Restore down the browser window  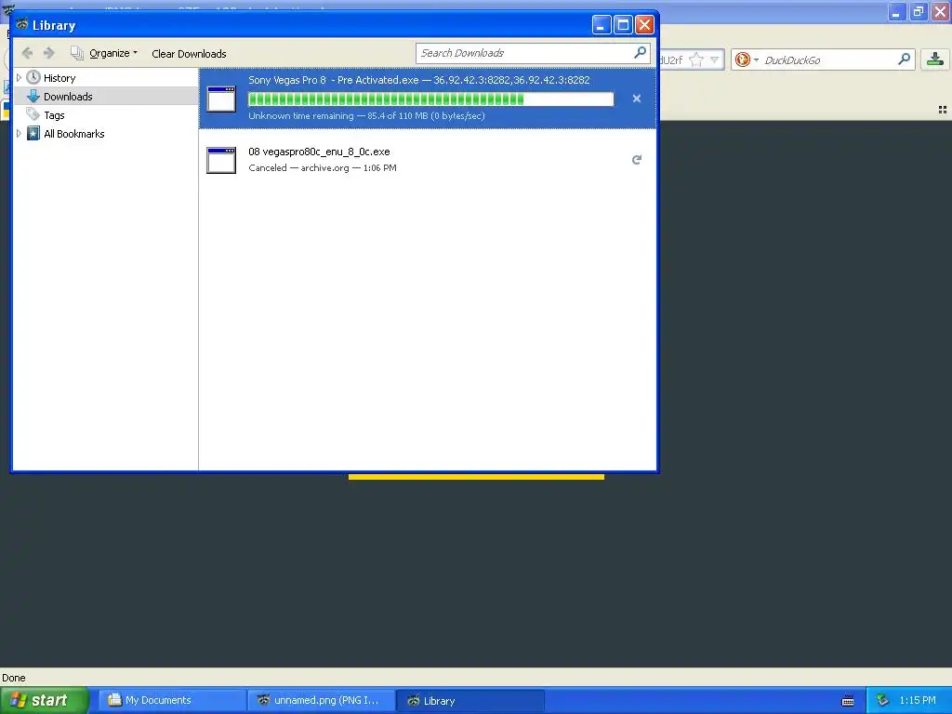(x=919, y=11)
